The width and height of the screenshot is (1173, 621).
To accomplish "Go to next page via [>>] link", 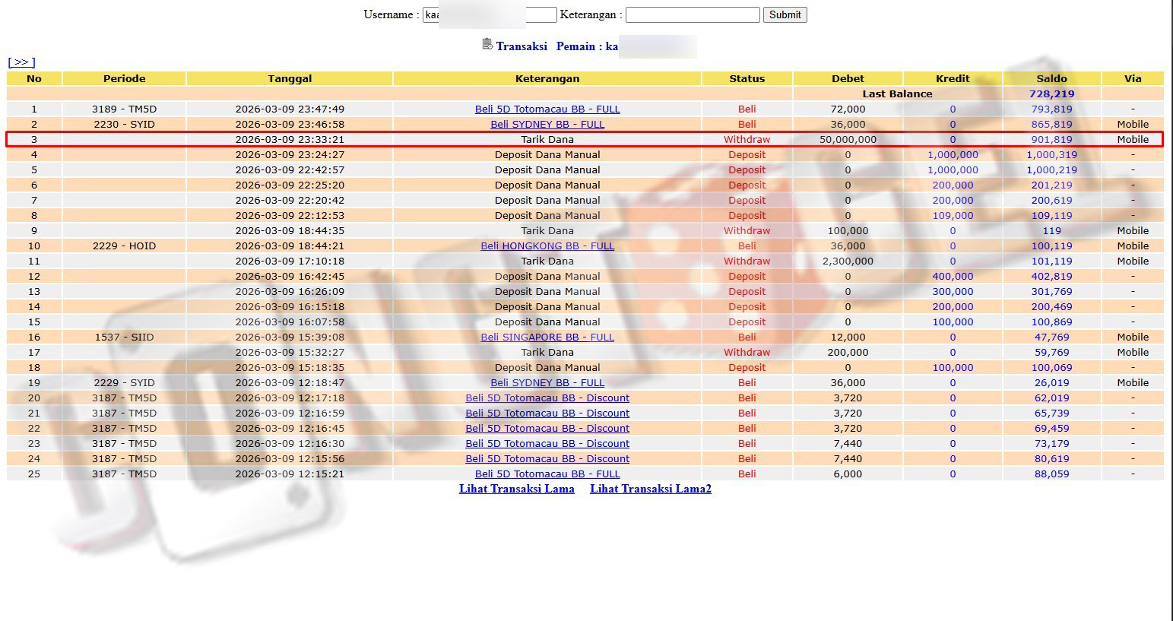I will coord(21,62).
